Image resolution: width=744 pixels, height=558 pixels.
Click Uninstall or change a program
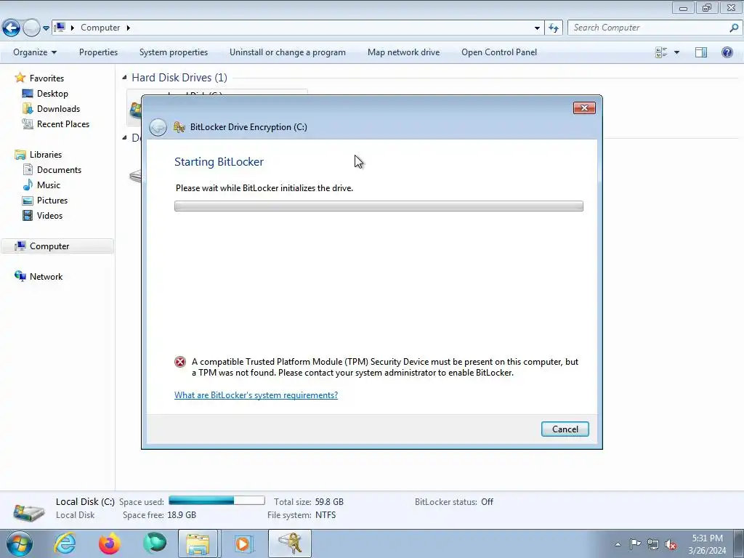(288, 52)
